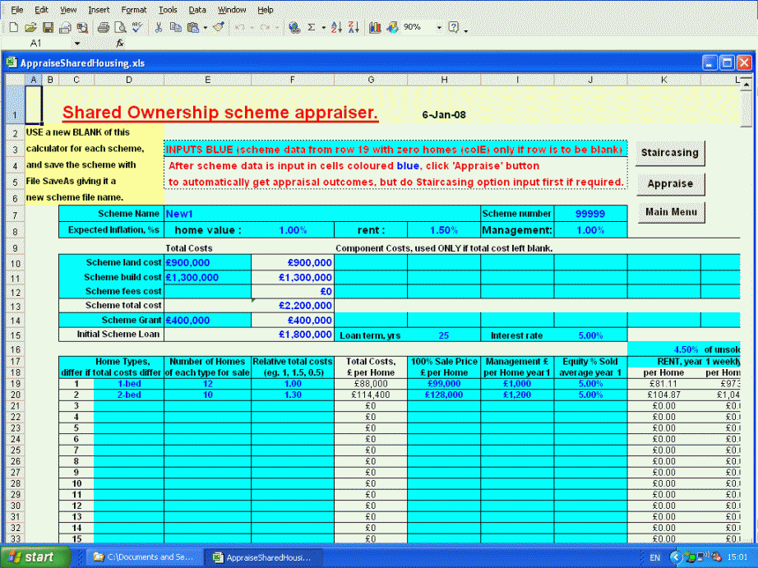Click the Cut scissors icon

point(158,28)
